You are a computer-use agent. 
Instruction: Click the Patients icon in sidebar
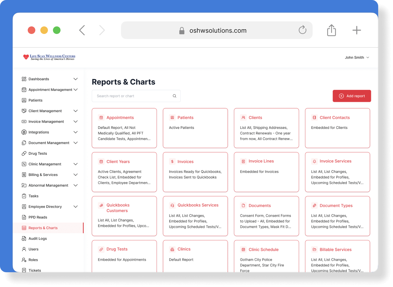[24, 100]
